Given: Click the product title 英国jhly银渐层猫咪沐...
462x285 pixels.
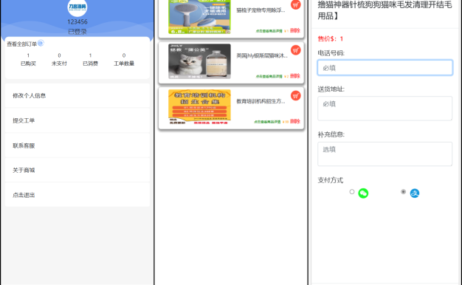Looking at the screenshot, I should coord(262,55).
